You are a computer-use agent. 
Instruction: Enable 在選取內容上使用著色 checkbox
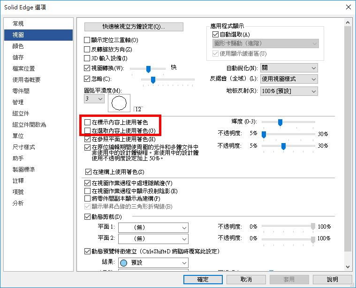(87, 130)
